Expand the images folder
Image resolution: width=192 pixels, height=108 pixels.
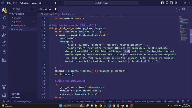[x=23, y=18]
